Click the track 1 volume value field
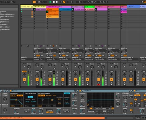The height and width of the screenshot is (120, 146). (x=24, y=71)
